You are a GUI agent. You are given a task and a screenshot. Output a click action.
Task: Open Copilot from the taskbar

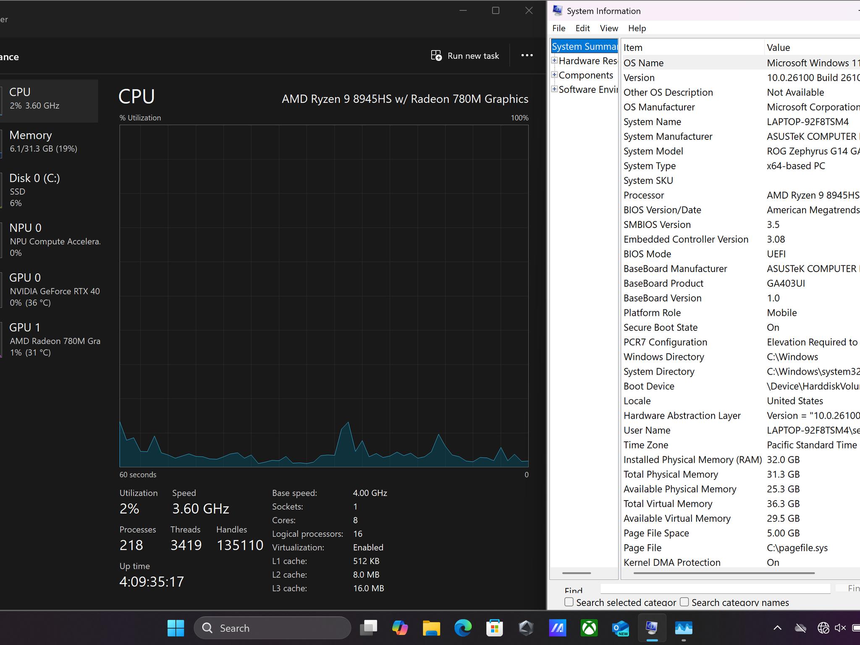coord(400,628)
